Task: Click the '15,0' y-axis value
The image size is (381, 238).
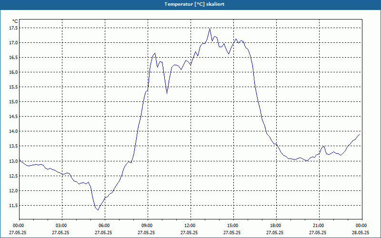Action: [13, 102]
